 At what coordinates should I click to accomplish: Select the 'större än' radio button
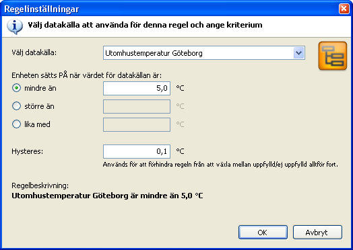16,106
